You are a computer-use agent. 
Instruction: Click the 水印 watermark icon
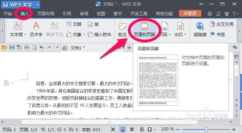click(x=180, y=26)
